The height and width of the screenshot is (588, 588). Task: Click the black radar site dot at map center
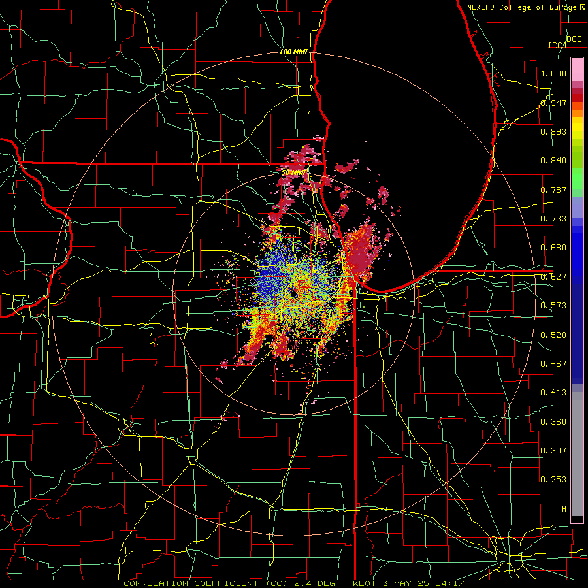(295, 295)
